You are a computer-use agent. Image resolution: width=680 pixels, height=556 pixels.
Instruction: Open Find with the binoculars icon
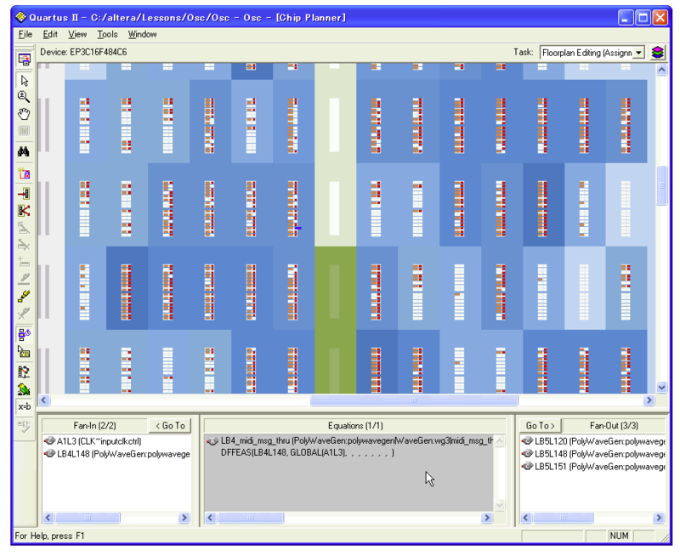24,151
